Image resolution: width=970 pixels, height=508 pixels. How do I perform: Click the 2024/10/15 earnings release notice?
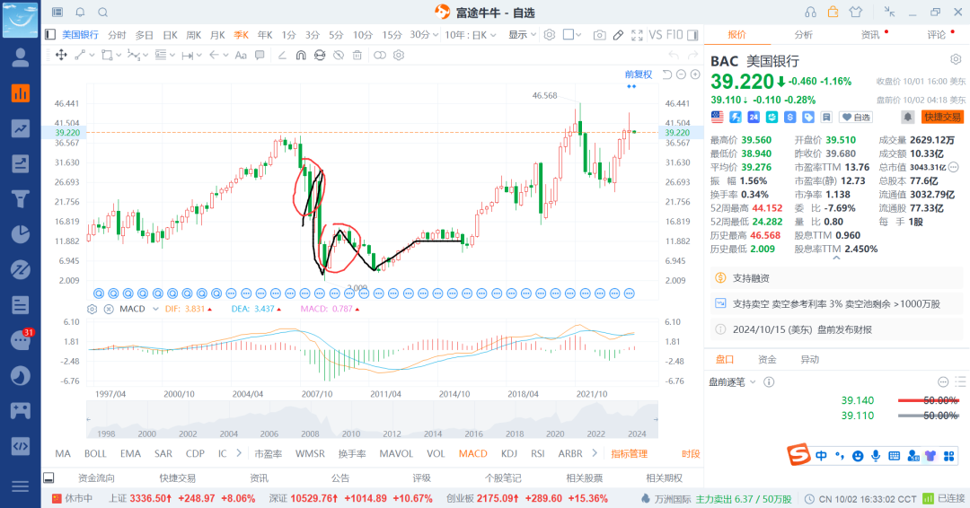836,329
